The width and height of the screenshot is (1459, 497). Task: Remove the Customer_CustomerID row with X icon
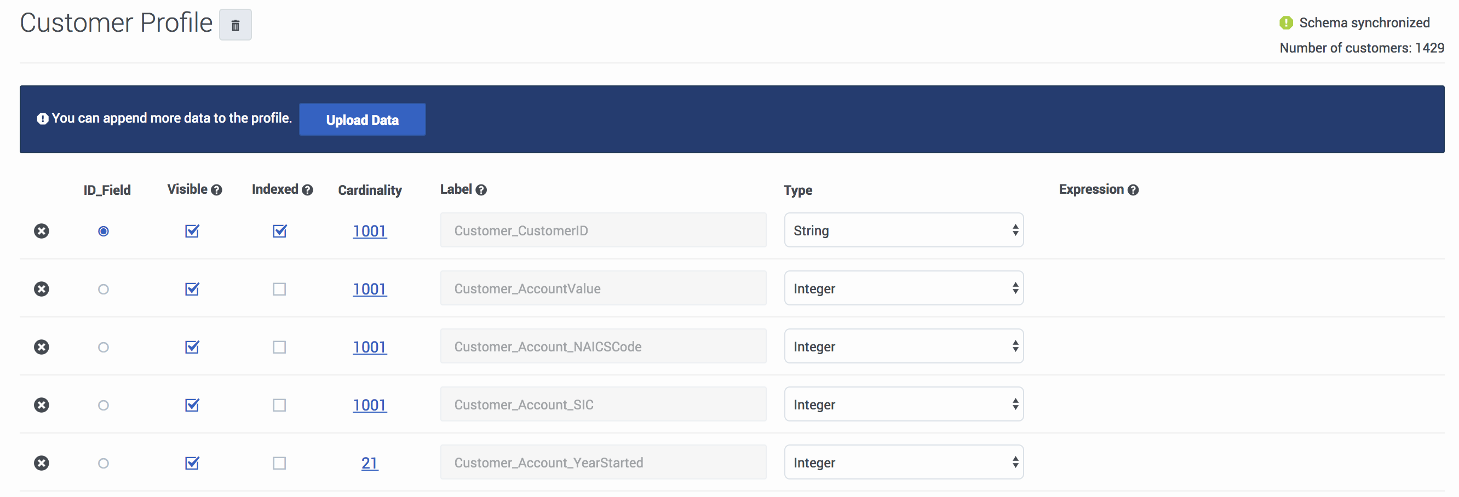point(41,231)
